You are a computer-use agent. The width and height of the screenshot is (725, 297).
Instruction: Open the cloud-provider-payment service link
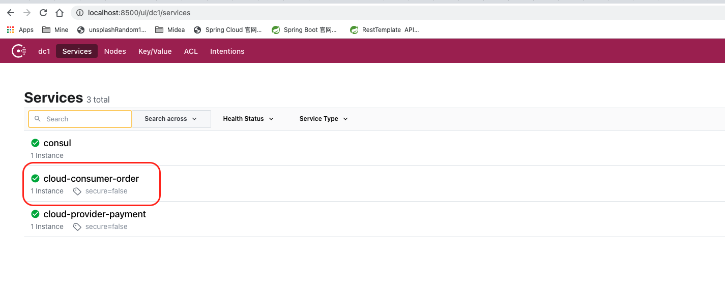click(95, 214)
